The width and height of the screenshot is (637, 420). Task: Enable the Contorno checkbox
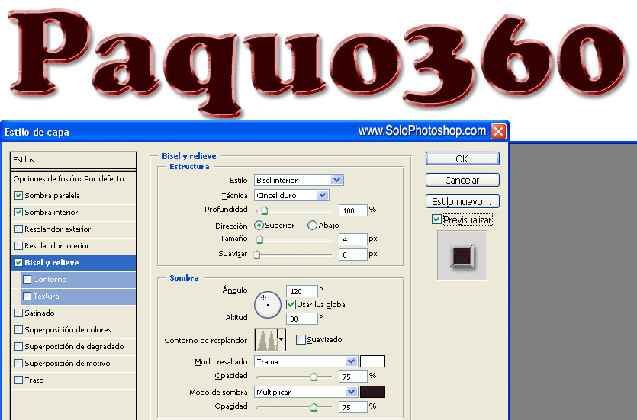pos(27,279)
